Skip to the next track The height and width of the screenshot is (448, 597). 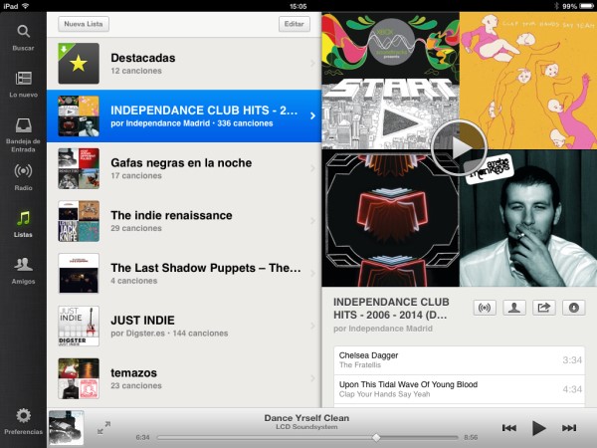(x=569, y=428)
